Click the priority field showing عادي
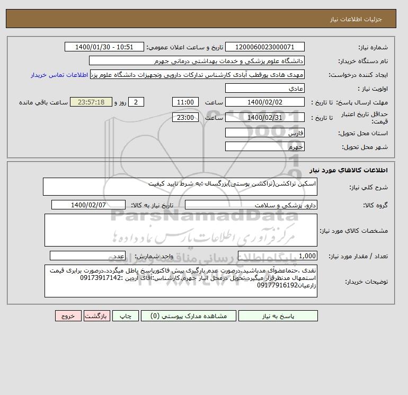This screenshot has height=395, width=408. click(x=264, y=88)
